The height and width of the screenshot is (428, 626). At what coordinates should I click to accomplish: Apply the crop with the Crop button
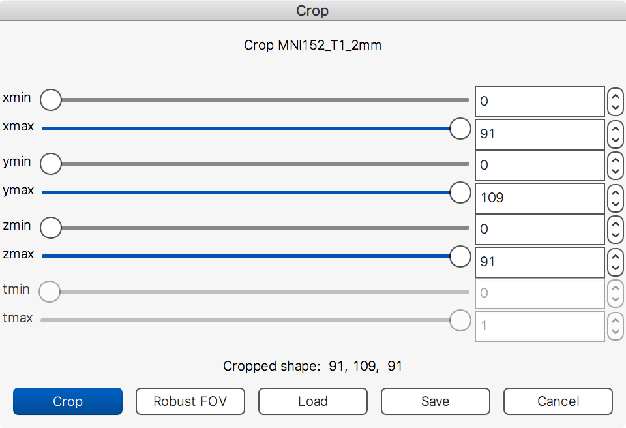(x=67, y=401)
